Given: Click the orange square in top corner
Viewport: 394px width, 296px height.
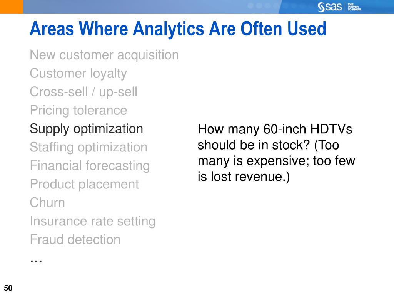Looking at the screenshot, I should (12, 7).
